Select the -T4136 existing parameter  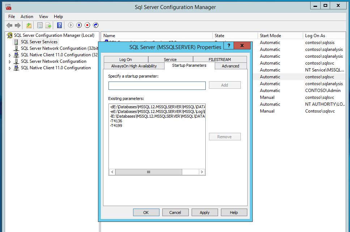pyautogui.click(x=116, y=121)
